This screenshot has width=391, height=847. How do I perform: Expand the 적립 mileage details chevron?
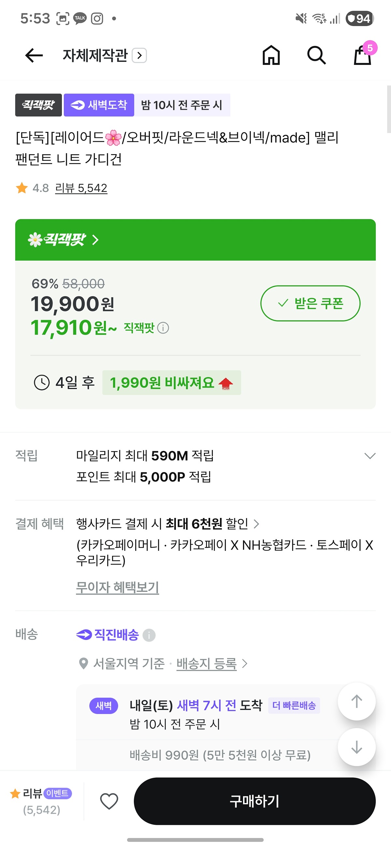(370, 456)
